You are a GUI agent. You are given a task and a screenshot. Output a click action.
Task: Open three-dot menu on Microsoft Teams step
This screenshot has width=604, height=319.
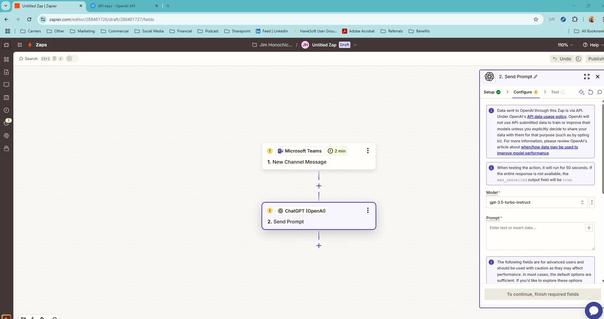(368, 151)
